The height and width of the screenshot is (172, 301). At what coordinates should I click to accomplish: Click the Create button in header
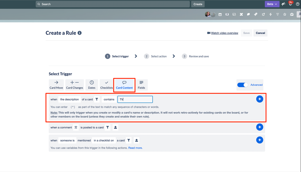pyautogui.click(x=198, y=4)
